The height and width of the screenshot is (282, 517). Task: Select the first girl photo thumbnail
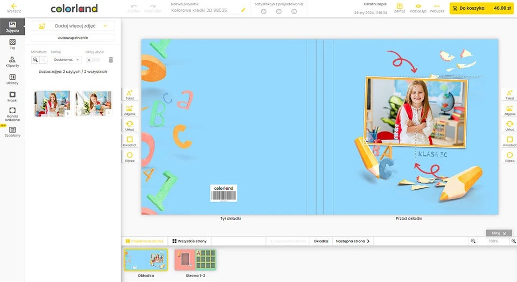click(52, 104)
